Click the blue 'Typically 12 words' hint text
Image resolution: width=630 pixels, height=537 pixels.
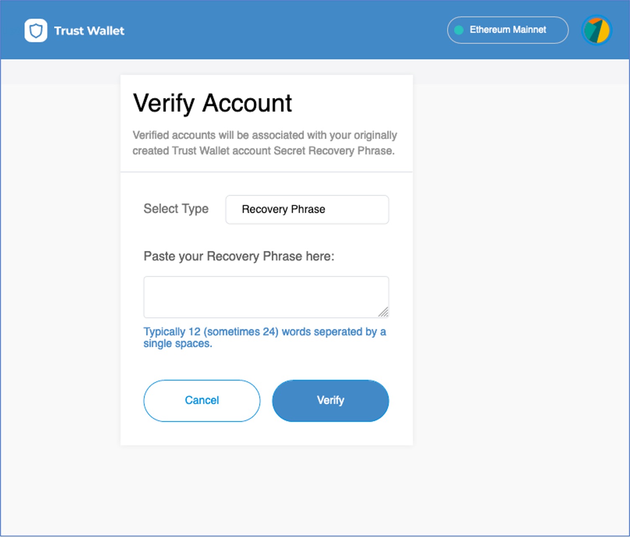(264, 337)
